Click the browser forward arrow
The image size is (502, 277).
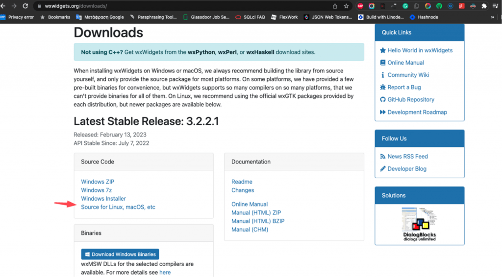point(14,6)
